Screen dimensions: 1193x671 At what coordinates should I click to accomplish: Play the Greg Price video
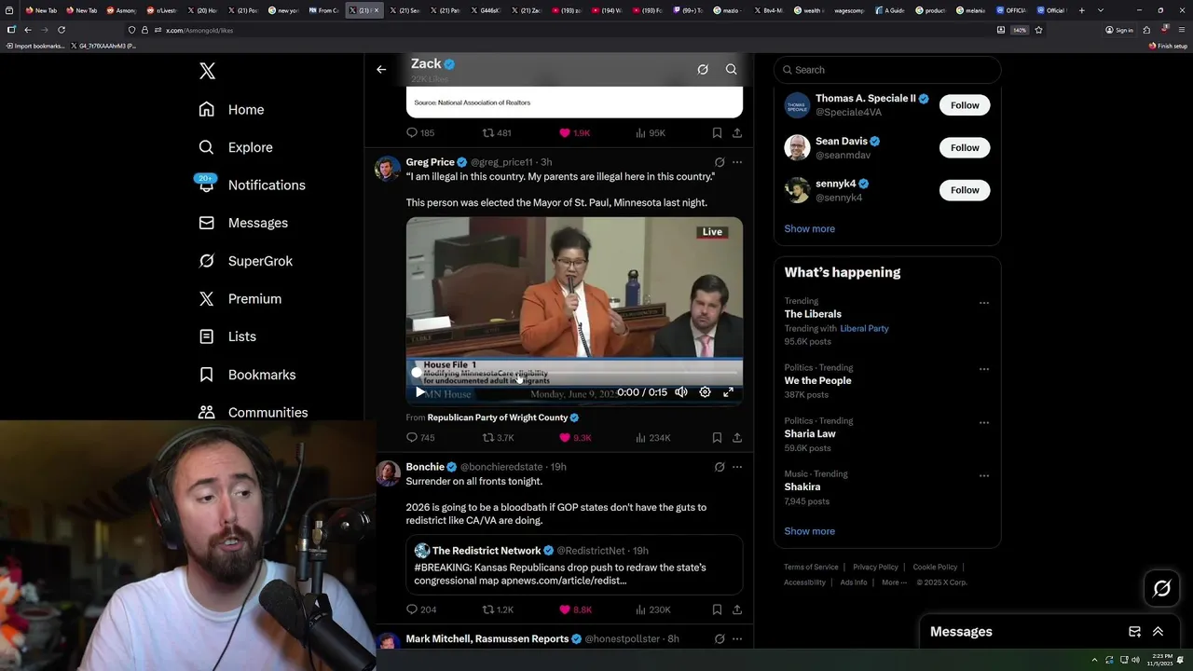point(420,392)
